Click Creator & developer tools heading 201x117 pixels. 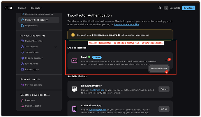35,95
